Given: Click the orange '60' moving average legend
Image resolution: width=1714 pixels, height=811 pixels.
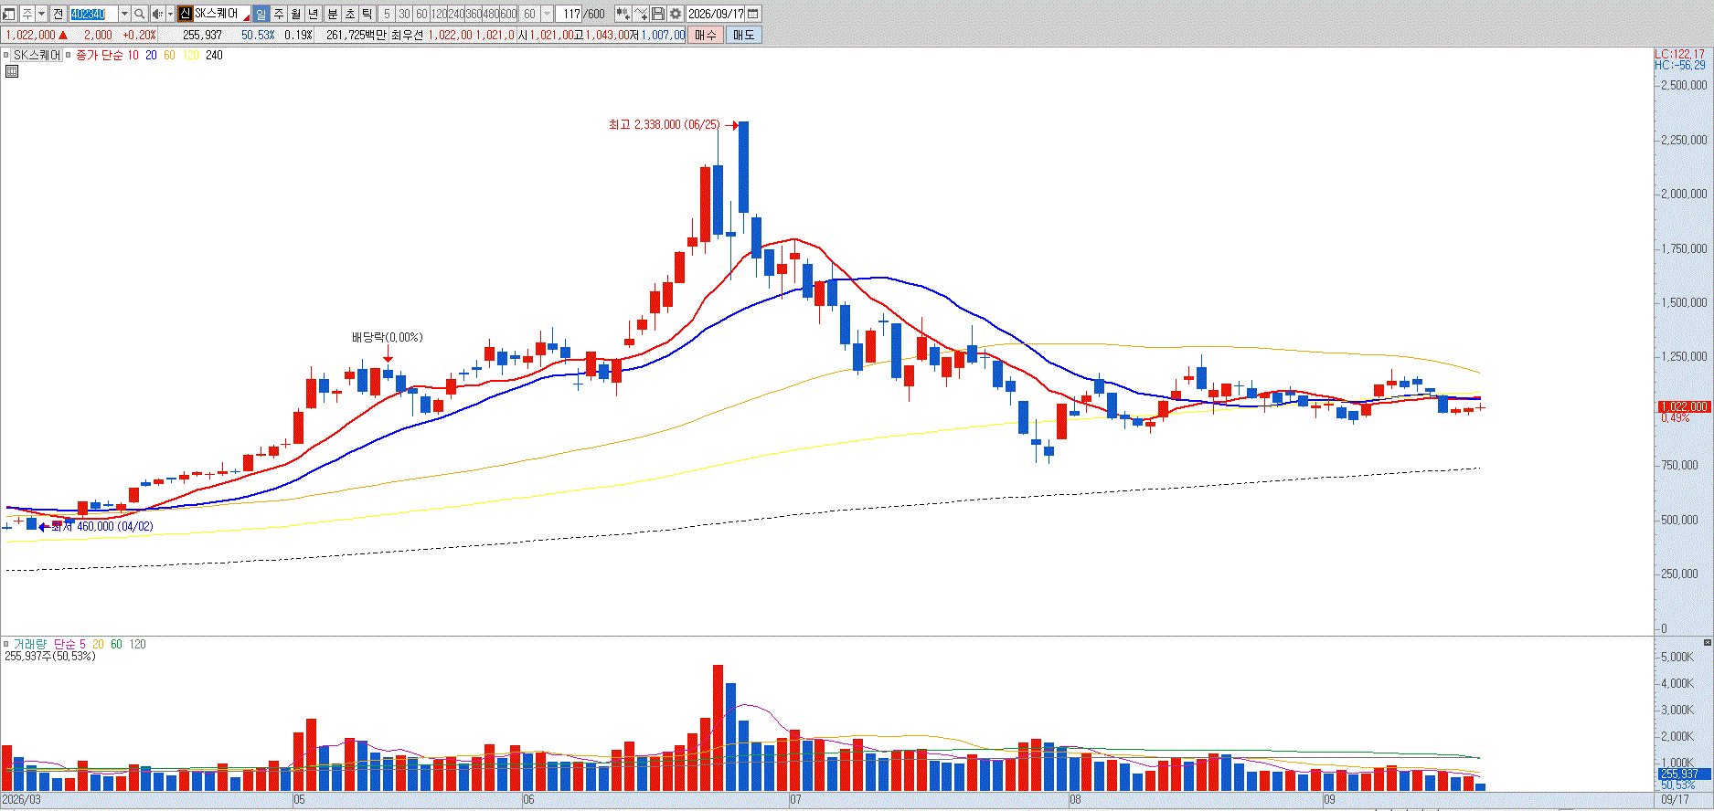Looking at the screenshot, I should pyautogui.click(x=169, y=55).
